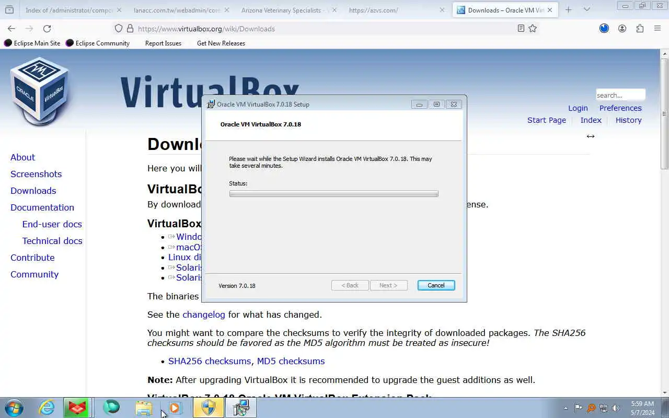Launch Internet Explorer from taskbar
The width and height of the screenshot is (669, 418).
[x=47, y=408]
